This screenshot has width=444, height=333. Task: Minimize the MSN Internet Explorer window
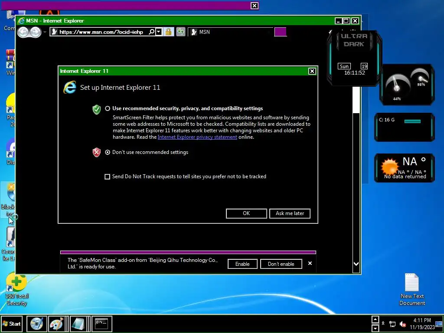(338, 21)
